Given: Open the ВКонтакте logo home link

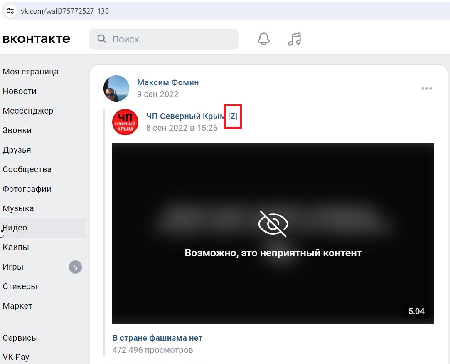Looking at the screenshot, I should (36, 39).
